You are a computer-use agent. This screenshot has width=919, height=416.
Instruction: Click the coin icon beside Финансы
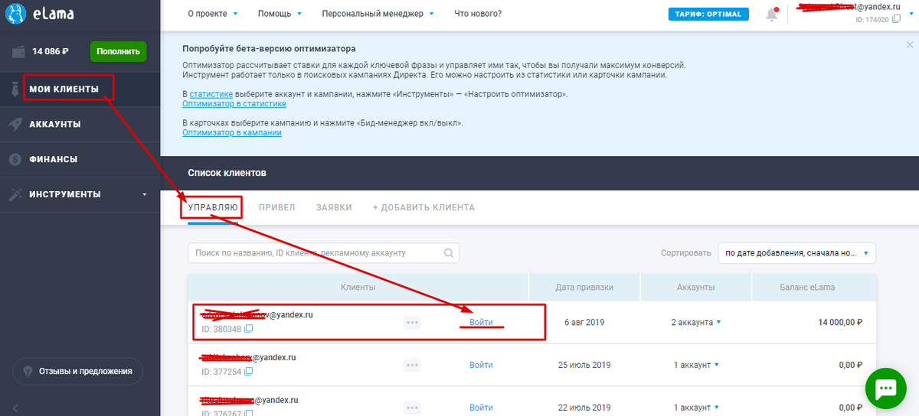tap(15, 160)
